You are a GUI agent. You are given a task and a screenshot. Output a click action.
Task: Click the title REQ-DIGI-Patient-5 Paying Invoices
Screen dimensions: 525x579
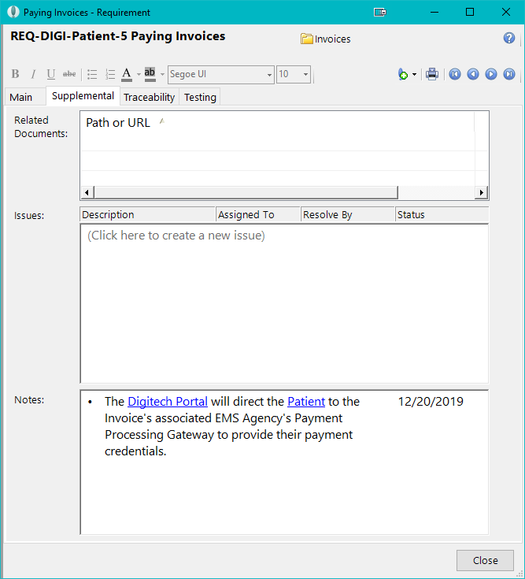118,36
